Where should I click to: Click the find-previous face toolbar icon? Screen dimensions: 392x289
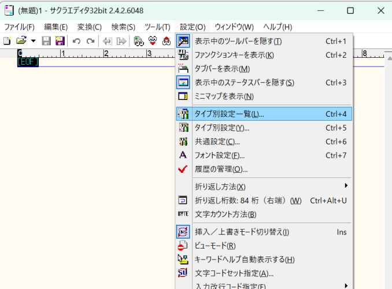tap(167, 41)
